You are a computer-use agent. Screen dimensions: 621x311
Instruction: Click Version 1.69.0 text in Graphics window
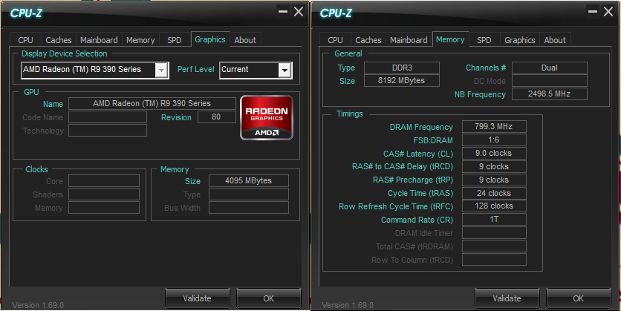tap(38, 305)
